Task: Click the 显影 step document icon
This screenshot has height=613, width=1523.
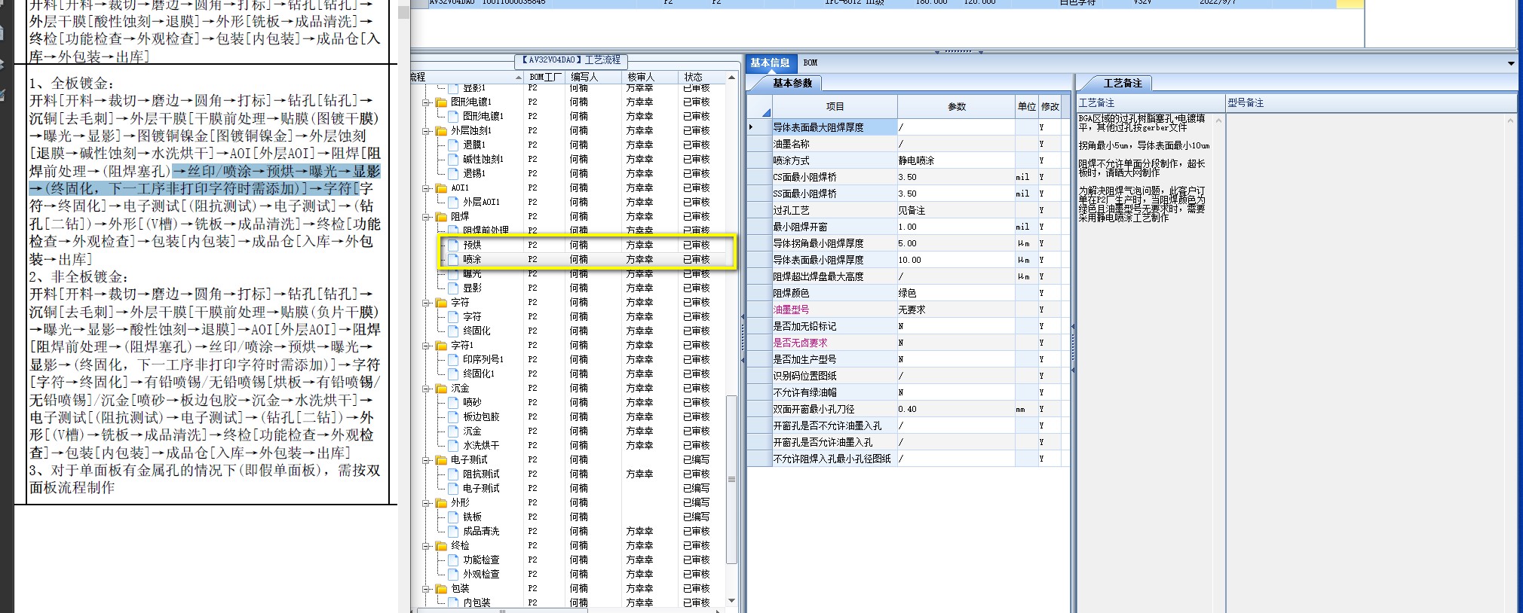Action: (453, 288)
